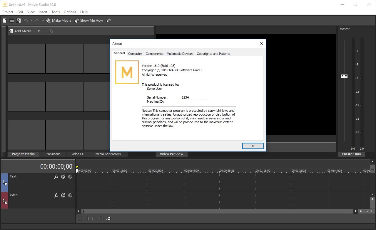
Task: Switch to the Components tab
Action: [x=154, y=54]
